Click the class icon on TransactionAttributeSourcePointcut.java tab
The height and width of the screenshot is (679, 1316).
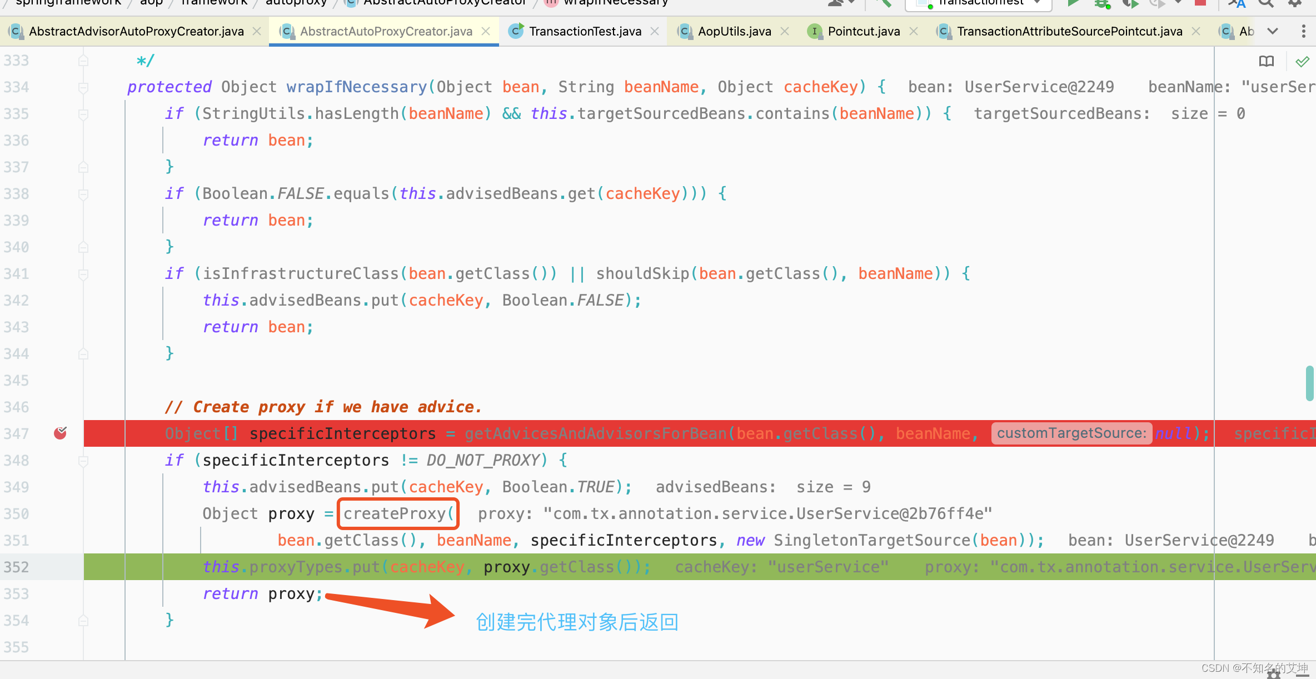[x=944, y=31]
